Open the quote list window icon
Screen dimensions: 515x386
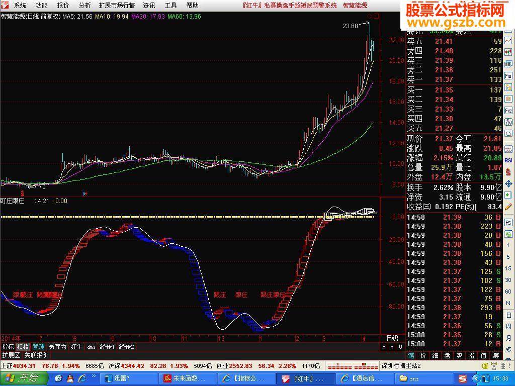click(x=508, y=64)
